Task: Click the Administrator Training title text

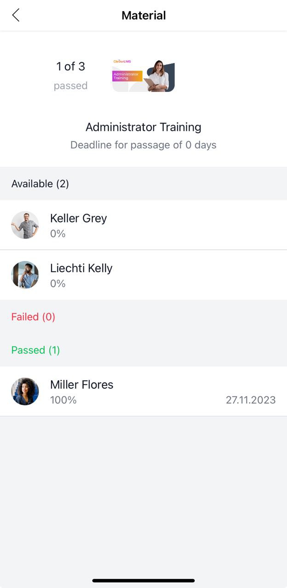Action: coord(143,127)
